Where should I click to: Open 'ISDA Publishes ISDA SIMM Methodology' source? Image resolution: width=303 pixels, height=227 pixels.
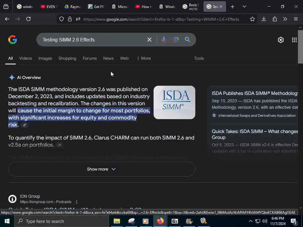pos(255,93)
